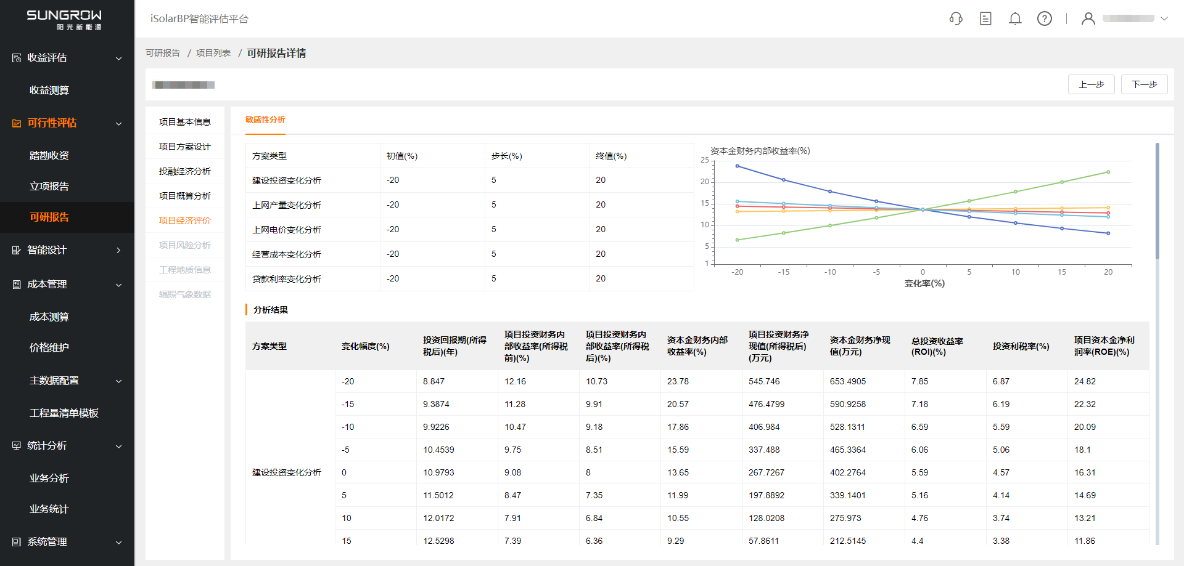Click the 智能设计 sidebar icon

(17, 250)
